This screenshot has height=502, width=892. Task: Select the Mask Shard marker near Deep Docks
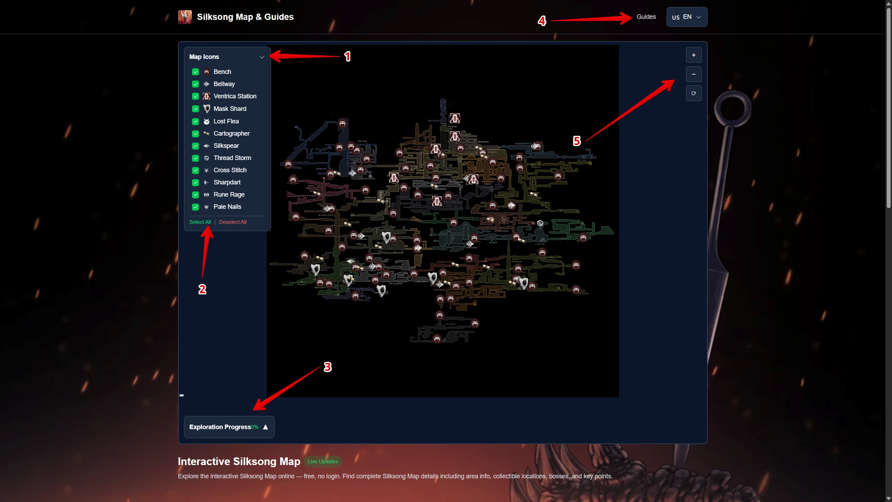coord(432,278)
